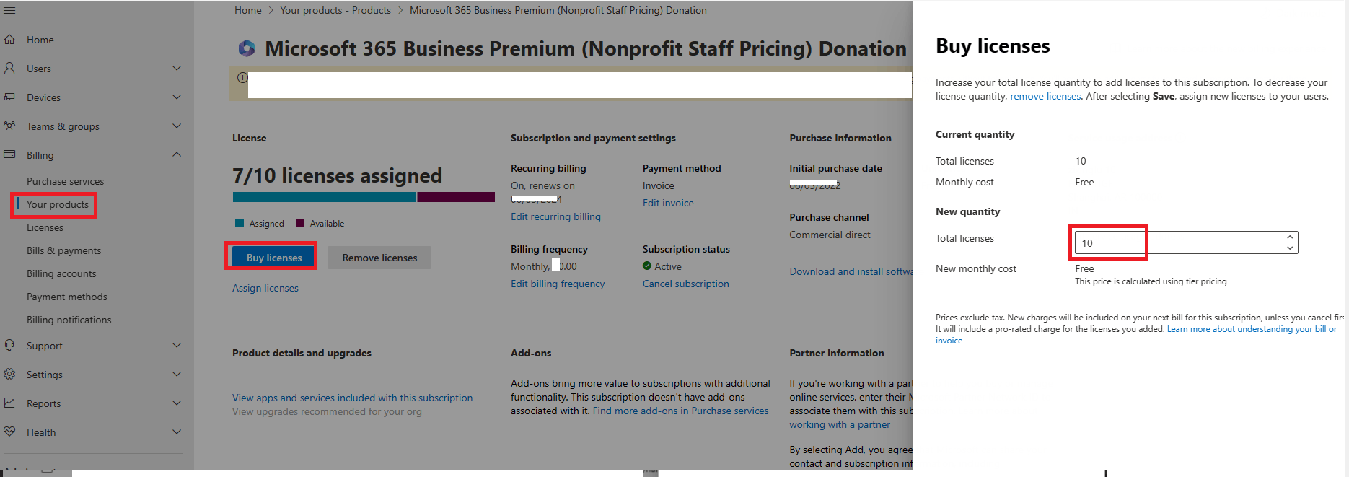Click Cancel subscription link
This screenshot has width=1349, height=477.
tap(685, 284)
